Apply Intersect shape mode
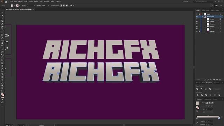 click(206, 89)
